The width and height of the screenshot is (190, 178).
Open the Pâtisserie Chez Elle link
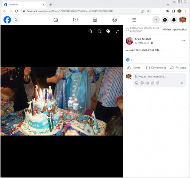147,50
